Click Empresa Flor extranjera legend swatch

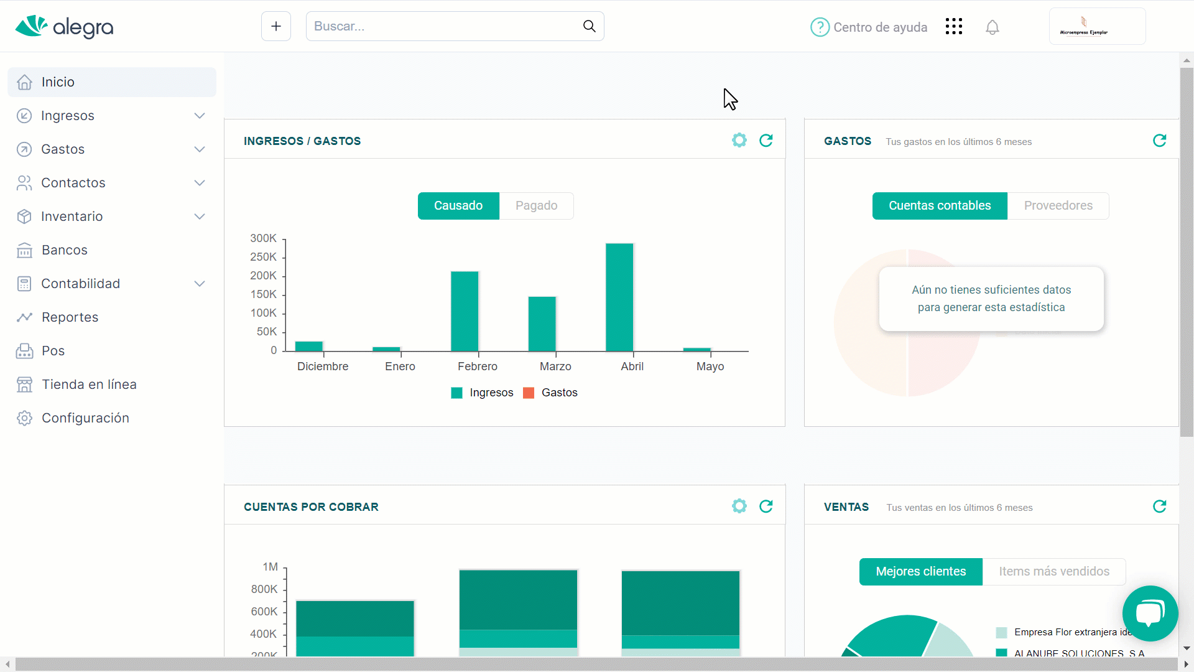(x=1001, y=633)
